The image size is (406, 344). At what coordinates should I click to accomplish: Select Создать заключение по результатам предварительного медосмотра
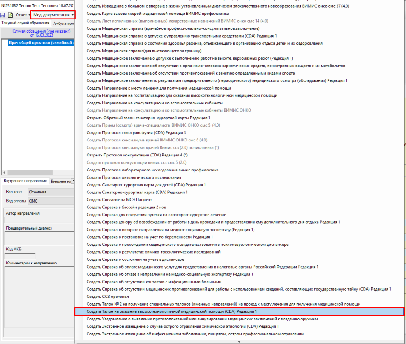217,80
